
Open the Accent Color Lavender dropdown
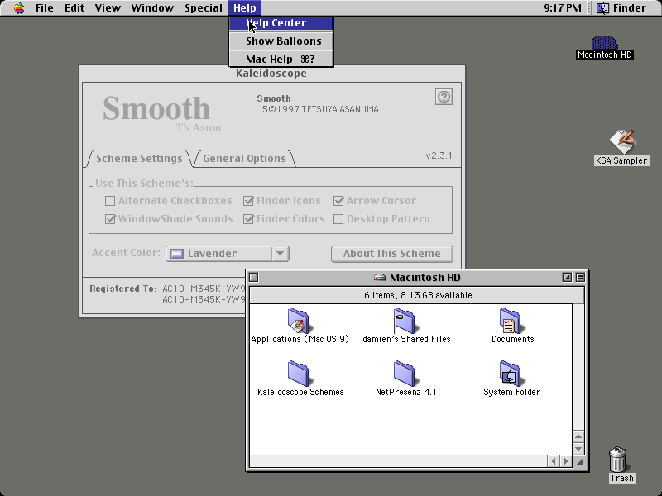[227, 254]
